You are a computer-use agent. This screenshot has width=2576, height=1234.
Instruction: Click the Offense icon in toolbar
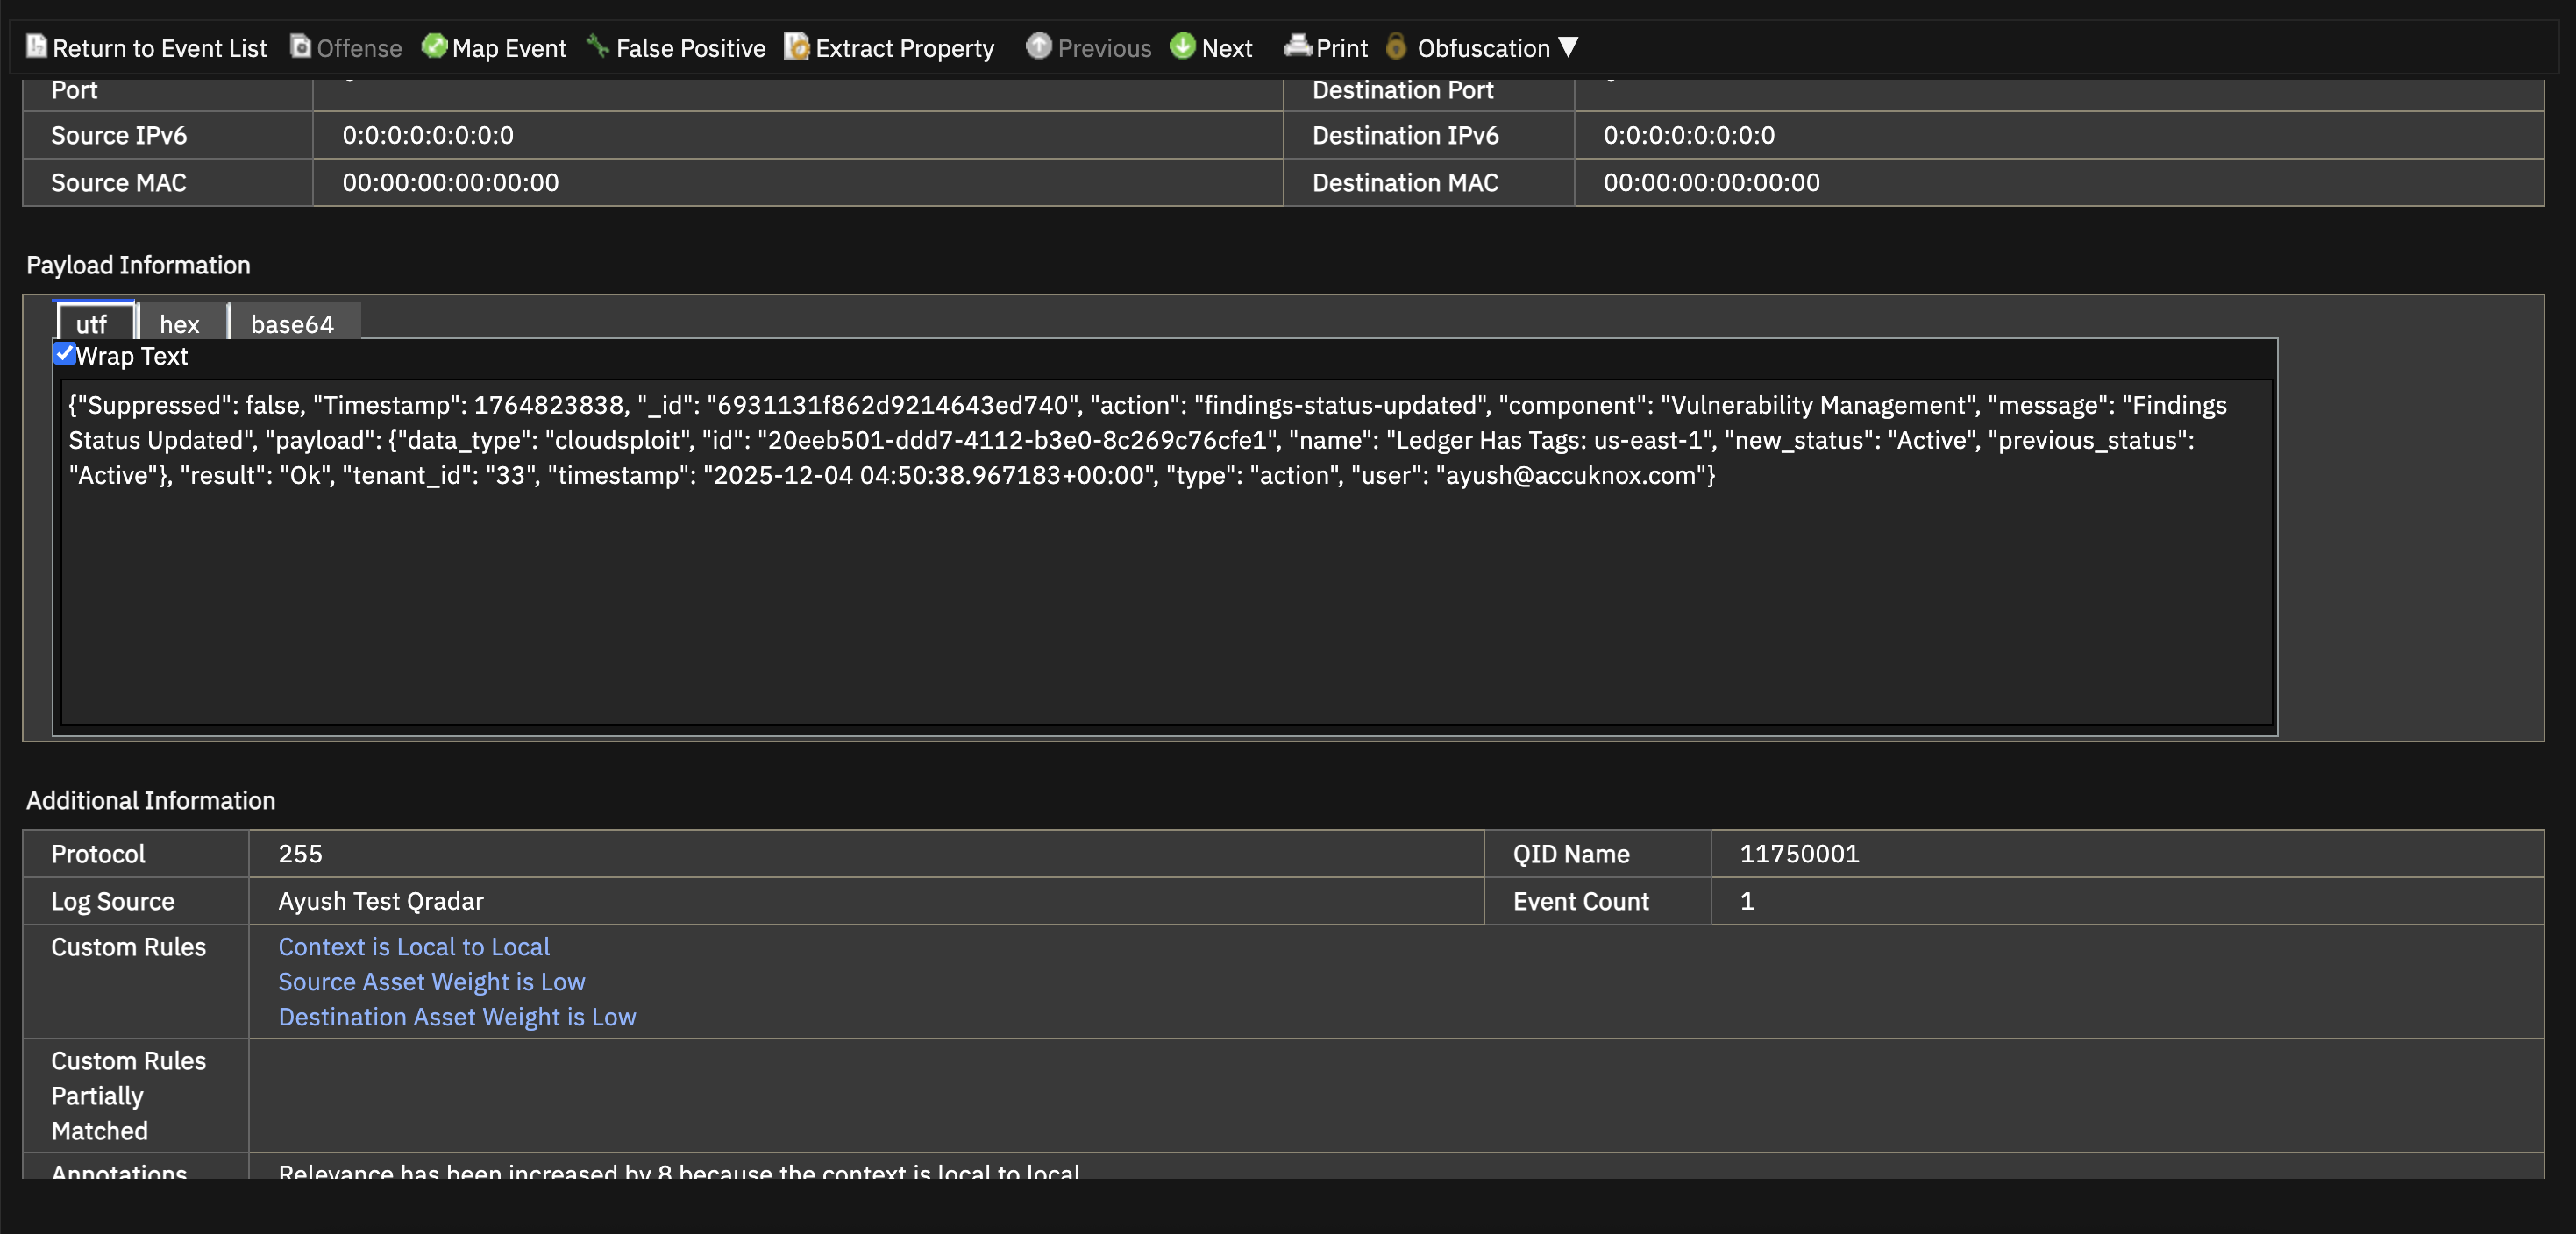point(300,46)
